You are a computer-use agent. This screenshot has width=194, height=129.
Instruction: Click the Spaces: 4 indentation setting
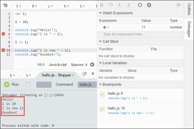[78, 65]
